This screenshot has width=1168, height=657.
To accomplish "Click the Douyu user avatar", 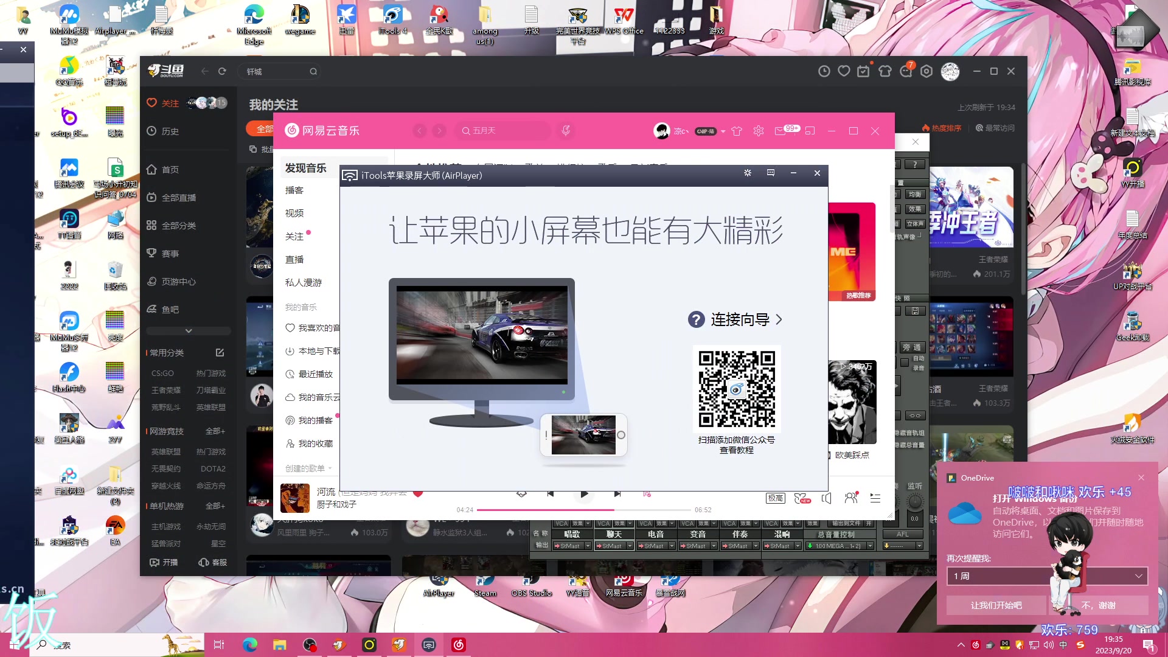I will pyautogui.click(x=950, y=71).
